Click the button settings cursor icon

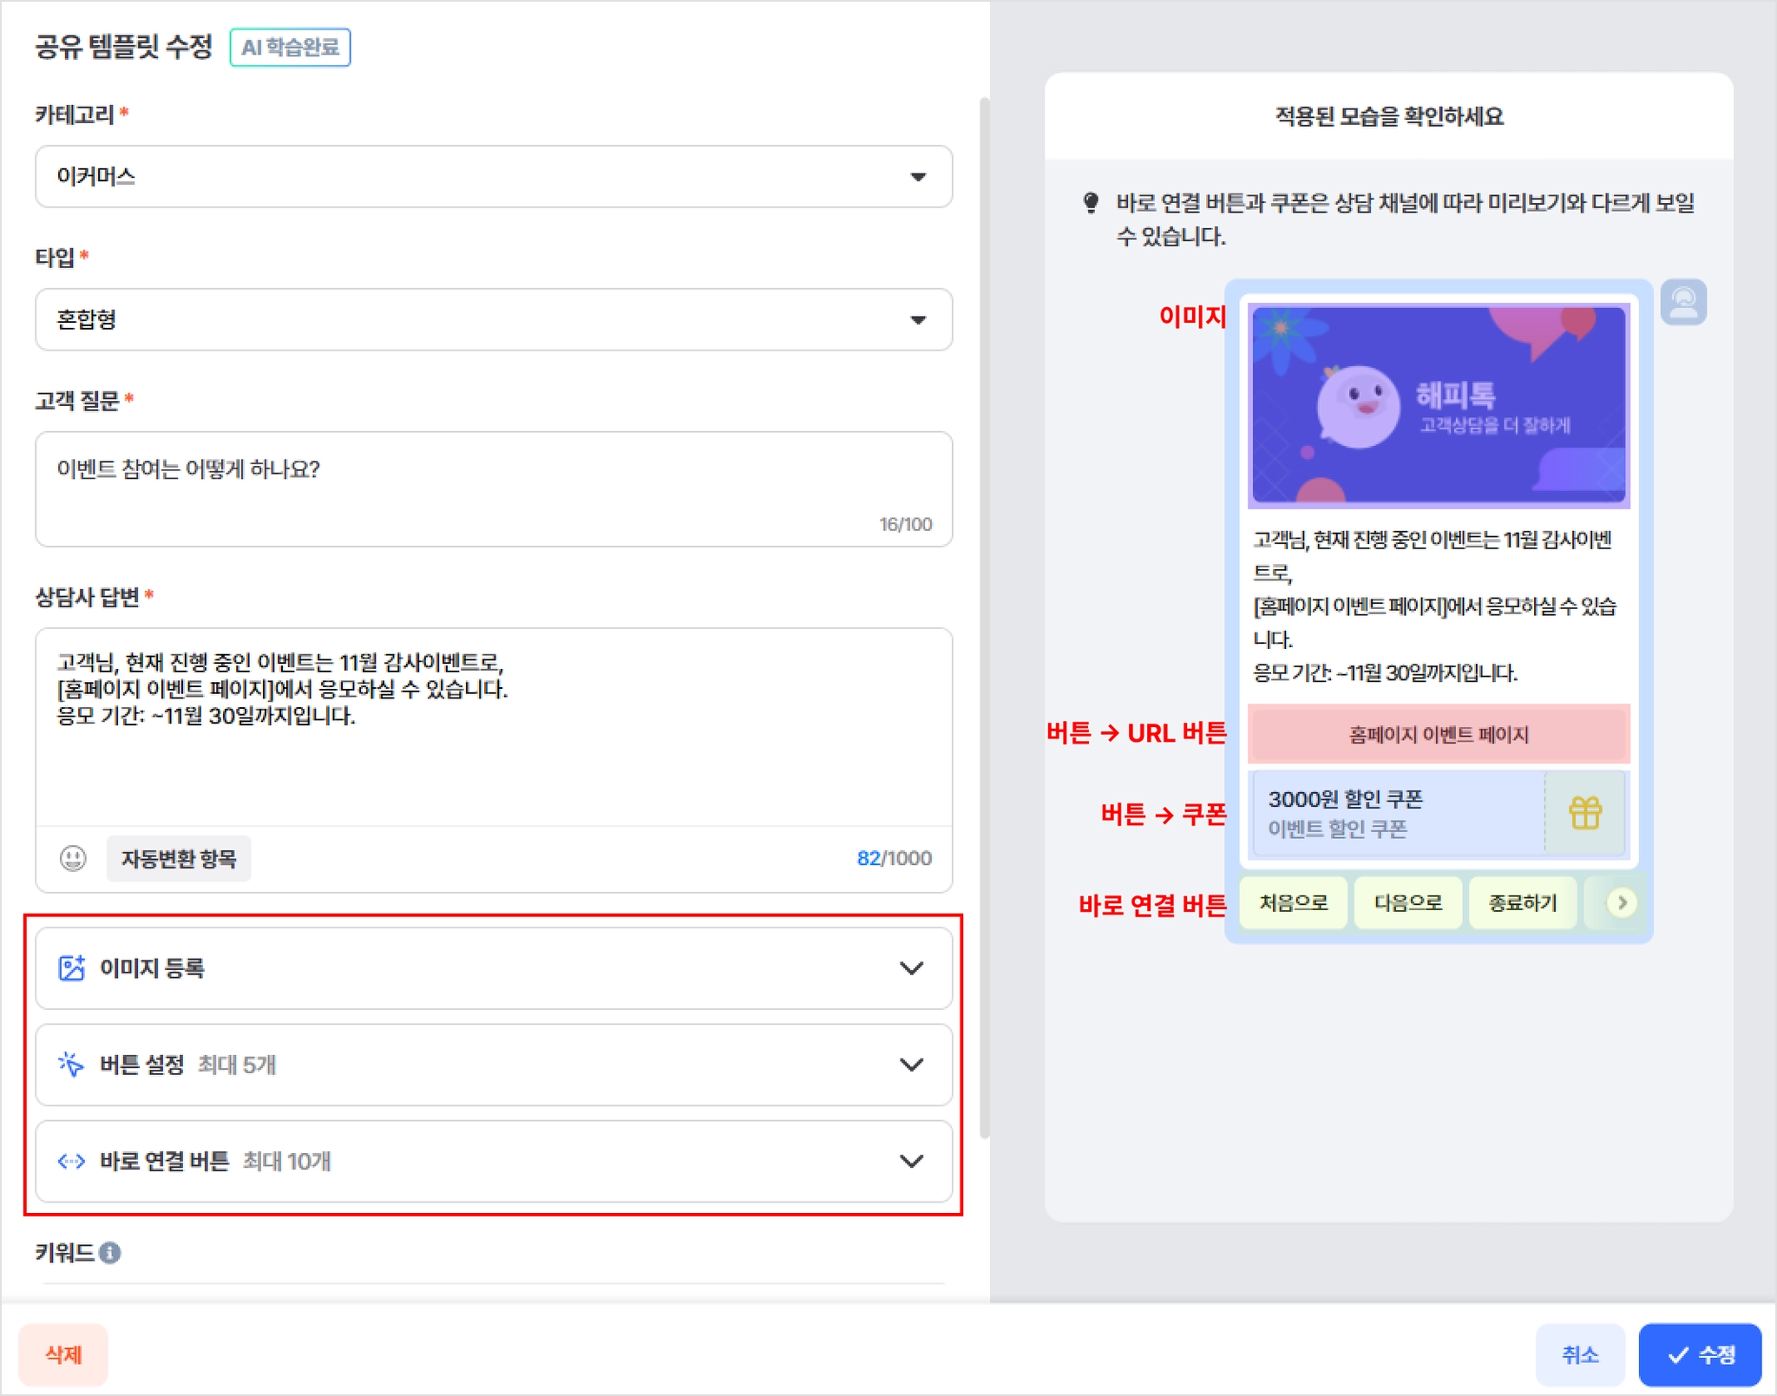pyautogui.click(x=71, y=1065)
